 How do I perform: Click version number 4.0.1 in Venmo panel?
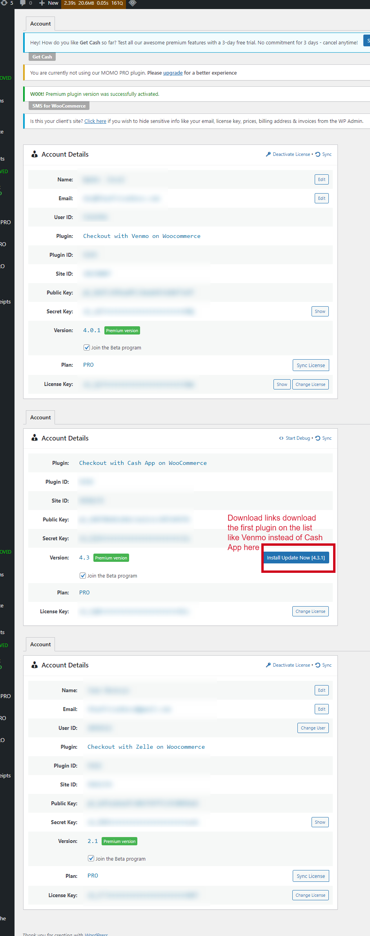(92, 330)
